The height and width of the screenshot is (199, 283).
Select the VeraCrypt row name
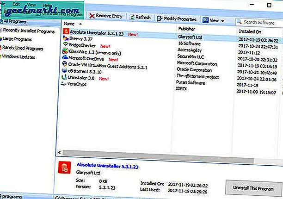coord(77,84)
